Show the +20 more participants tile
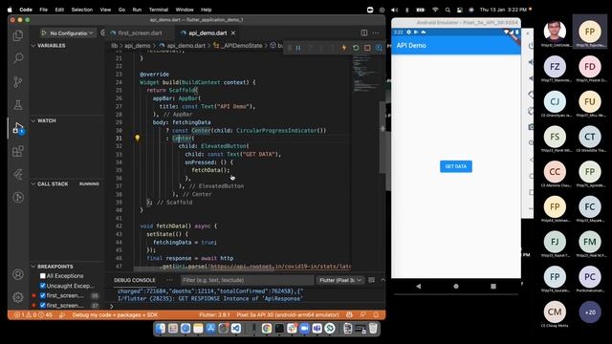Screen dimensions: 612x344 pyautogui.click(x=590, y=312)
